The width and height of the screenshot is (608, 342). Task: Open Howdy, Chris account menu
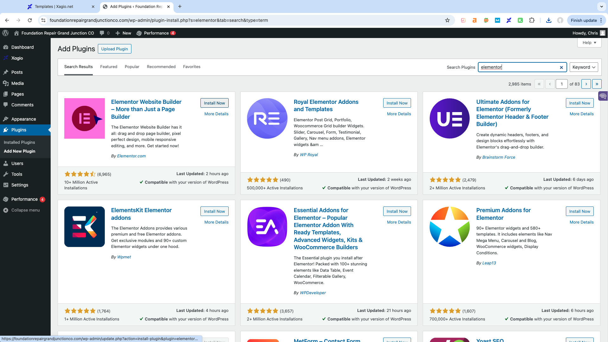coord(589,33)
